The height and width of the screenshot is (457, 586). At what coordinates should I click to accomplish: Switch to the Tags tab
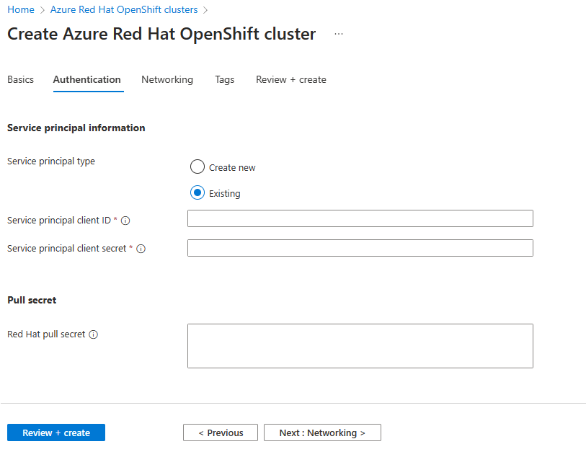tap(224, 79)
